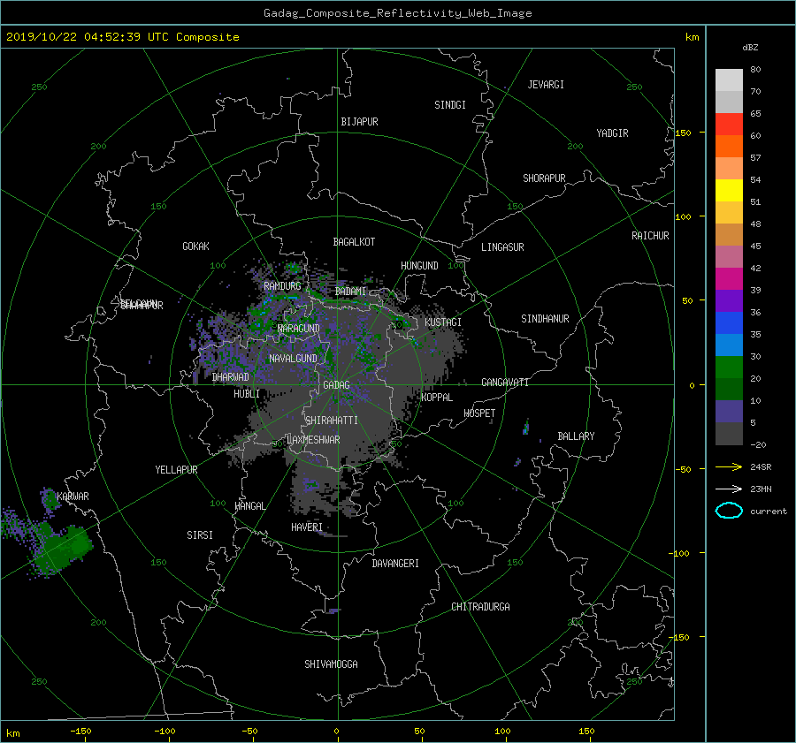
Task: Select the magenta 42 dBZ color swatch
Action: pos(729,279)
